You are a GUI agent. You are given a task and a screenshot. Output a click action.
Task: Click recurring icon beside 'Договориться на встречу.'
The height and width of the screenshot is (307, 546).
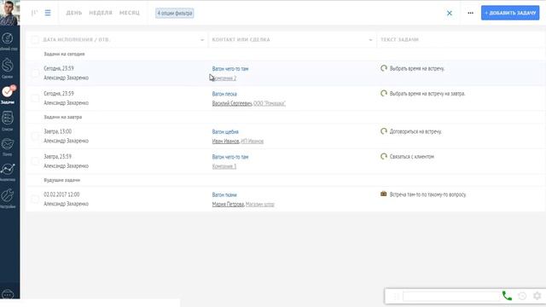(384, 131)
